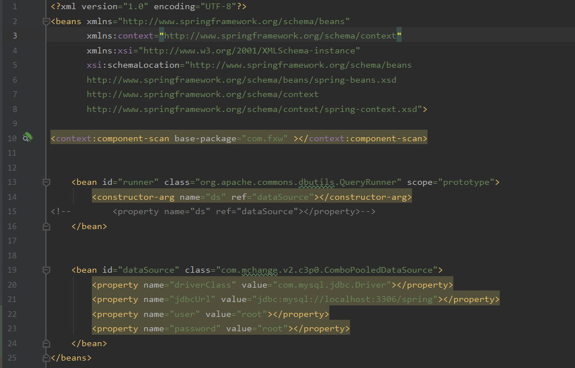575x368 pixels.
Task: Click ref="dataSource" on the constructor-arg line
Action: pos(273,197)
